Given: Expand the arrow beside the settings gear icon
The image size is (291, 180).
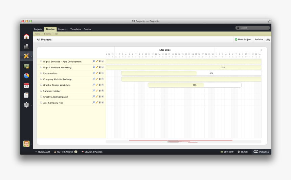Looking at the screenshot, I should (x=31, y=105).
